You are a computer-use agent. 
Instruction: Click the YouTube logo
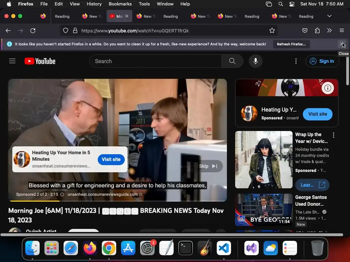[x=40, y=61]
